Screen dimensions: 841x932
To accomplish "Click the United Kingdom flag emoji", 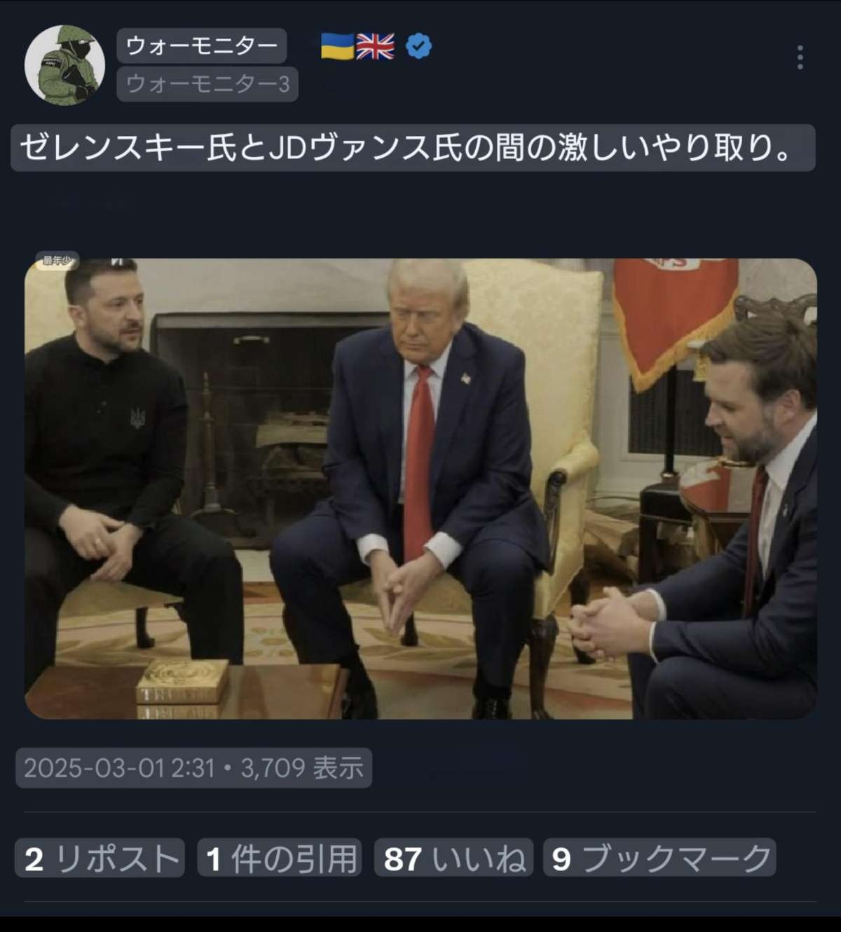I will coord(375,47).
